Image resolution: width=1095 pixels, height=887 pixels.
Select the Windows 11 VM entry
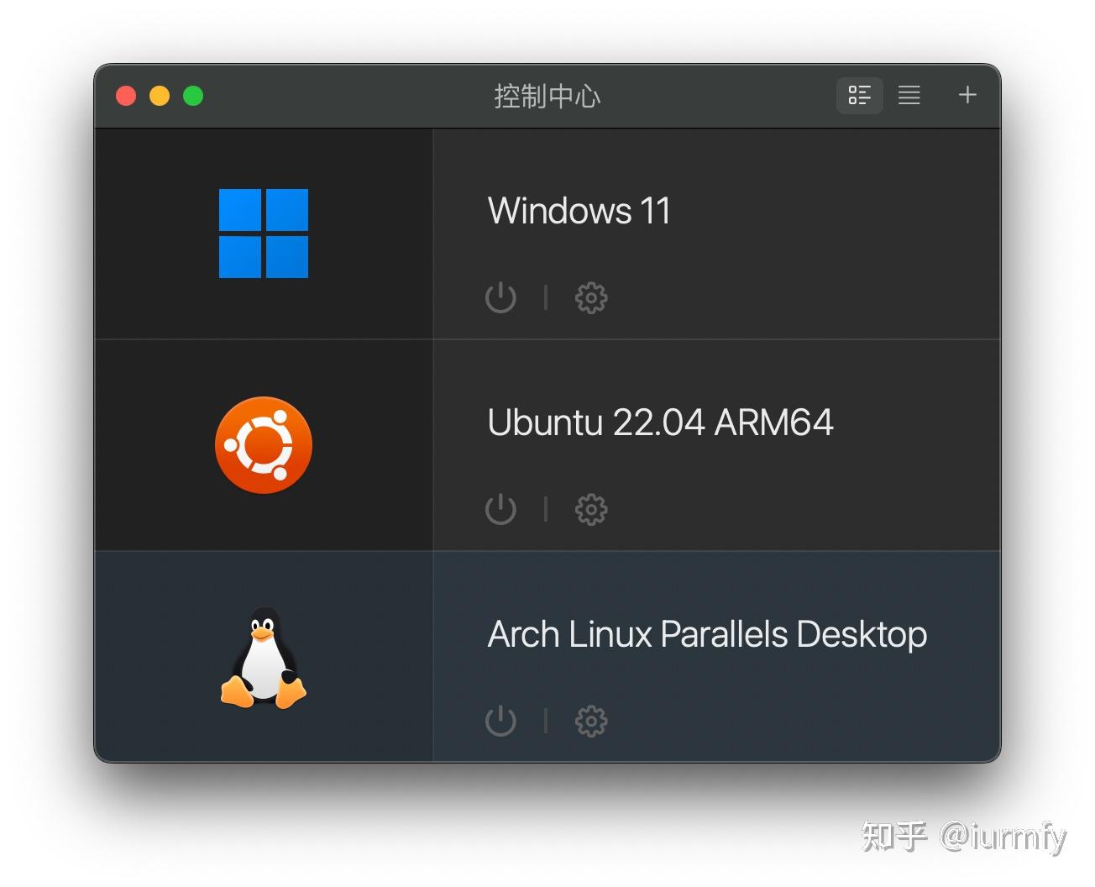(578, 211)
